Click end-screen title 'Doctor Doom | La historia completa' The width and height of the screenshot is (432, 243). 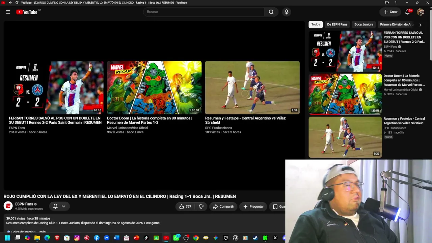[x=150, y=120]
